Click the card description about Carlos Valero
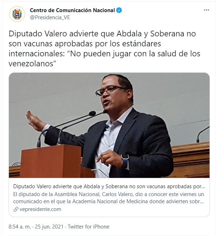The image size is (222, 236). click(109, 198)
